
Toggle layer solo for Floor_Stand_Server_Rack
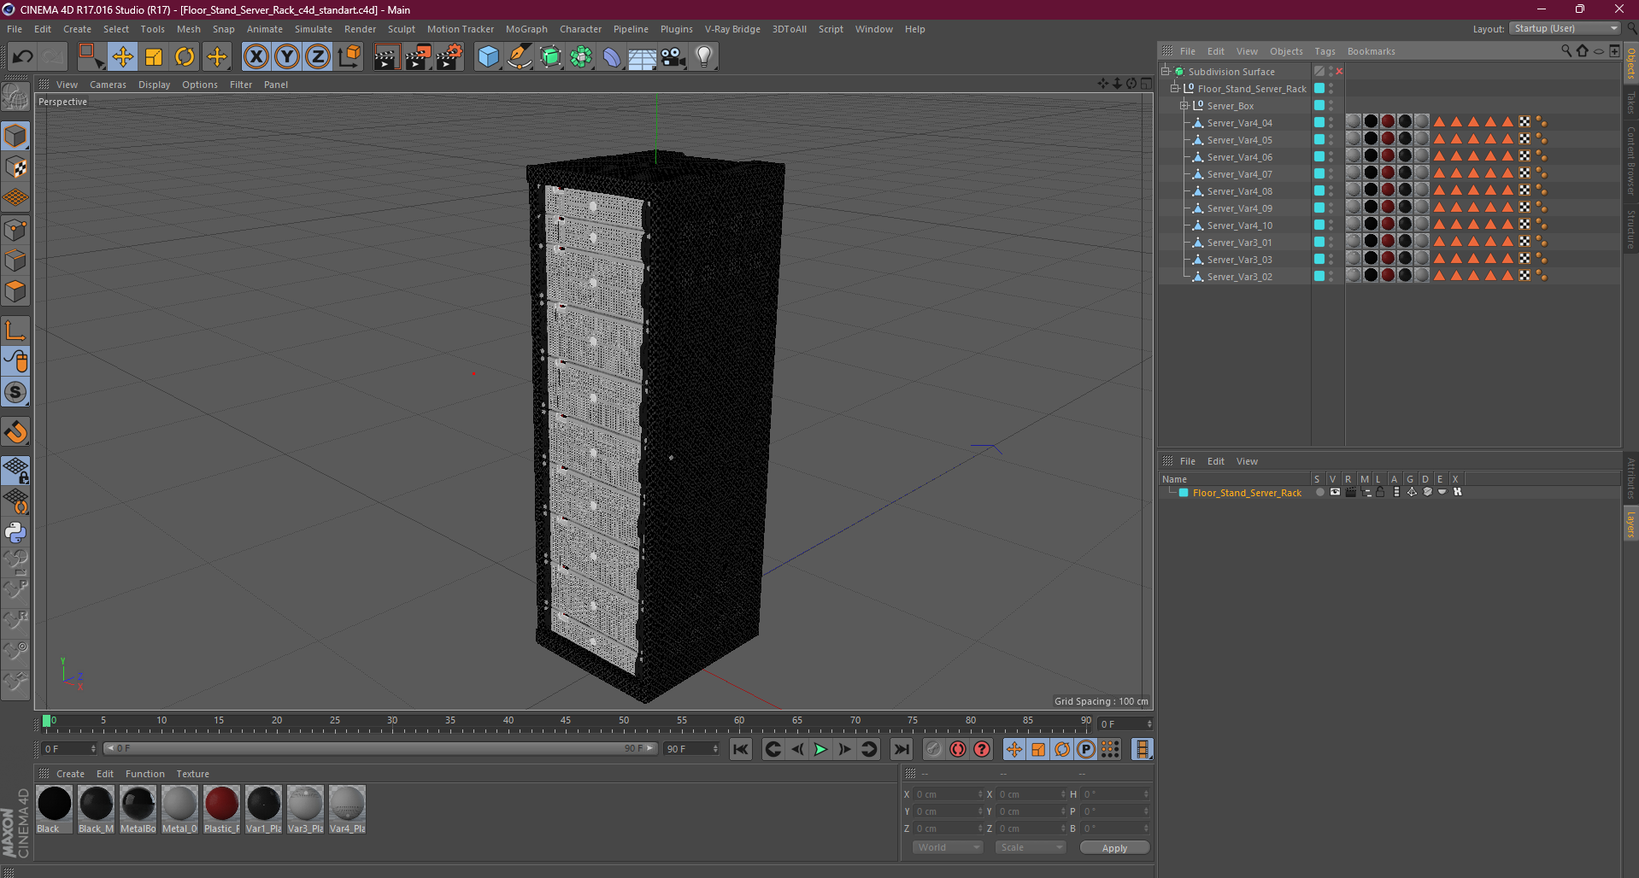click(x=1320, y=492)
